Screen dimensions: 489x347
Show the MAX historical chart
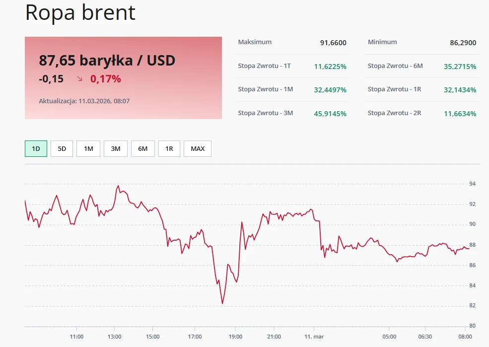point(197,148)
